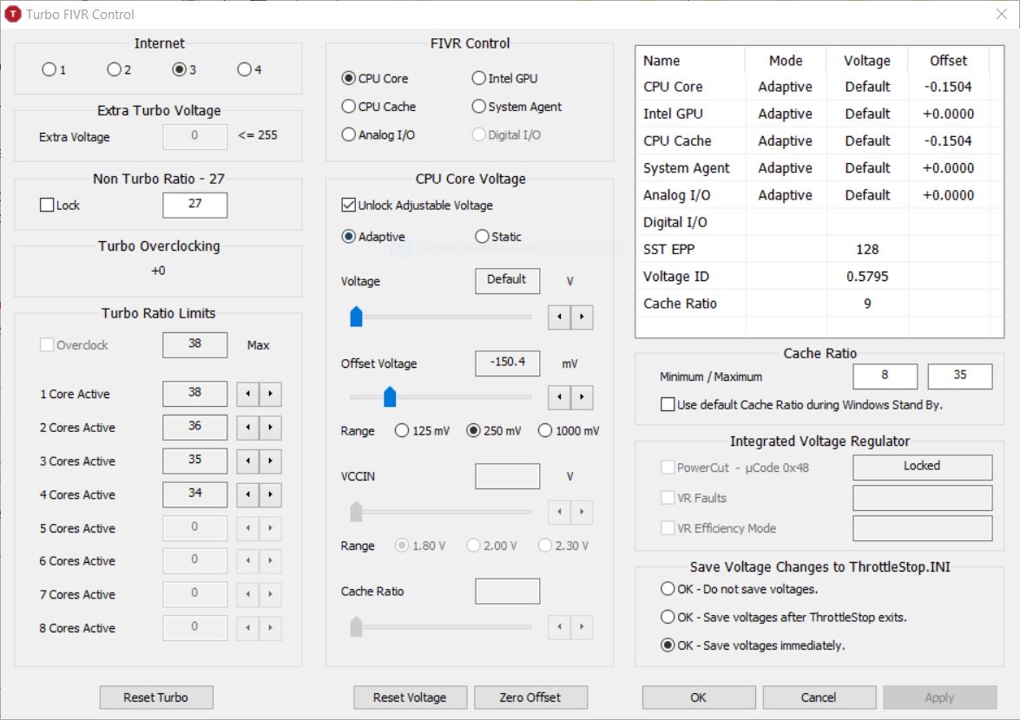Click the Turbo FIVR Control title icon

click(x=12, y=14)
